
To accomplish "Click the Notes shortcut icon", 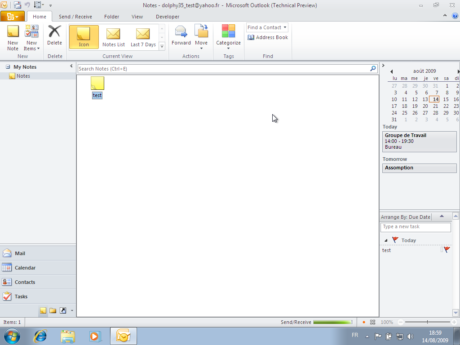I will pyautogui.click(x=43, y=310).
